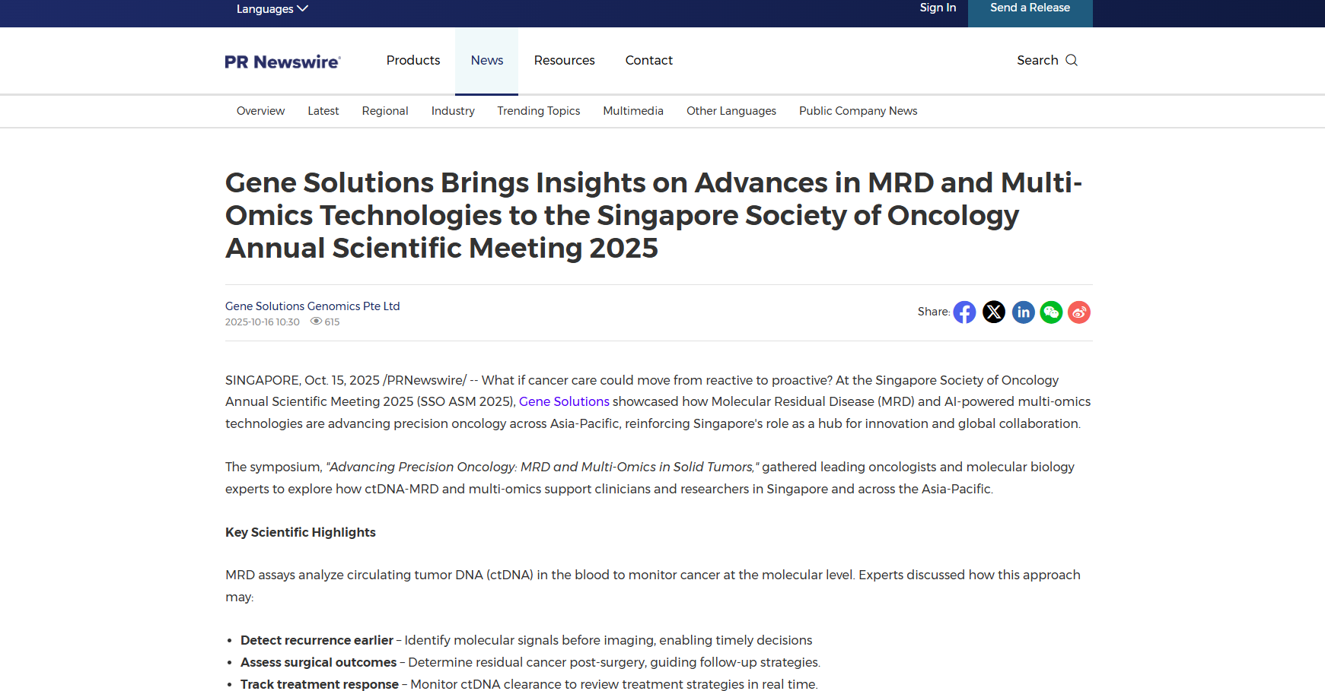Click the eye icon showing 615 views
1325x691 pixels.
[x=316, y=322]
